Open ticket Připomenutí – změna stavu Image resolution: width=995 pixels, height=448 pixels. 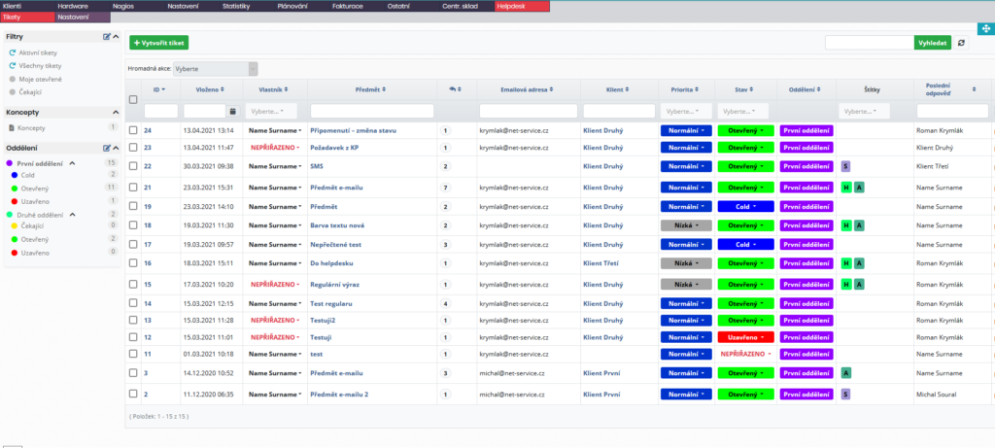(x=354, y=131)
